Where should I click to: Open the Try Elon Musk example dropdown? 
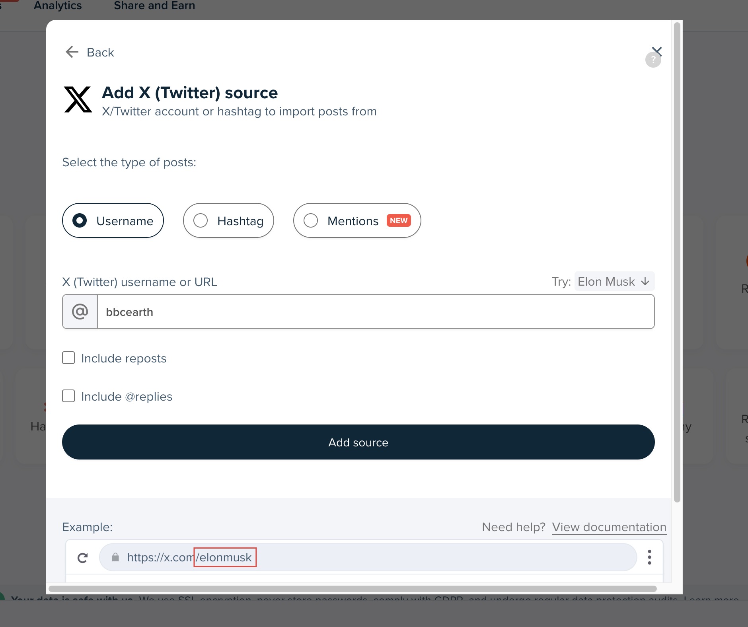click(614, 282)
